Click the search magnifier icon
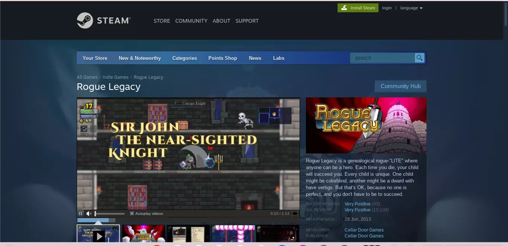Viewport: 508px width, 246px height. point(419,58)
